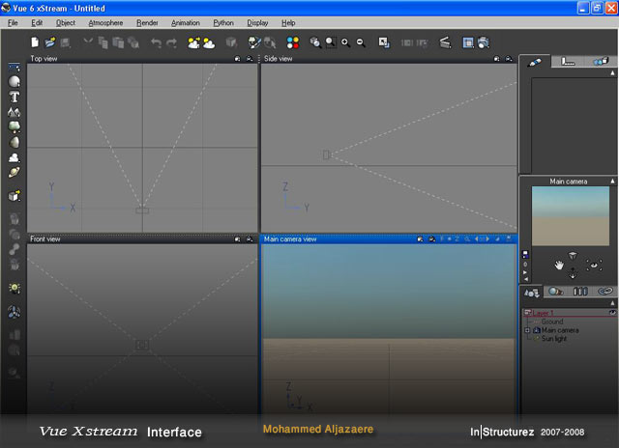This screenshot has width=619, height=448.
Task: Switch to the Objects tab in world browser
Action: (x=531, y=293)
